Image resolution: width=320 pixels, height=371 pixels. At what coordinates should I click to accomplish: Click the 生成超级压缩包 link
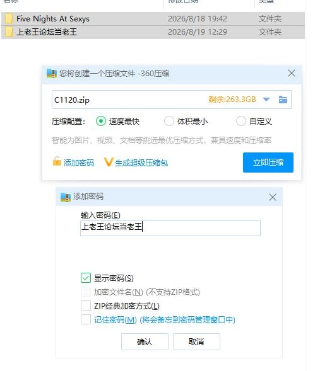click(141, 163)
